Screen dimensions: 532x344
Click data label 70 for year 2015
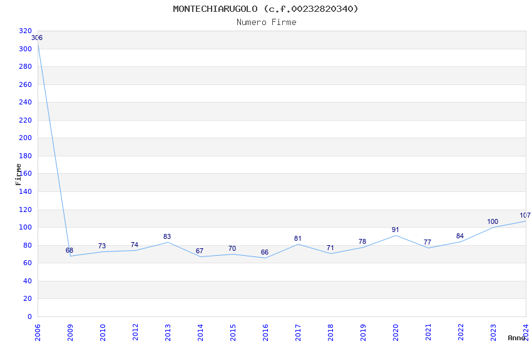point(232,248)
